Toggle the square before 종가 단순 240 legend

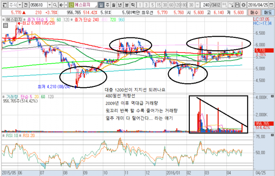(71, 20)
